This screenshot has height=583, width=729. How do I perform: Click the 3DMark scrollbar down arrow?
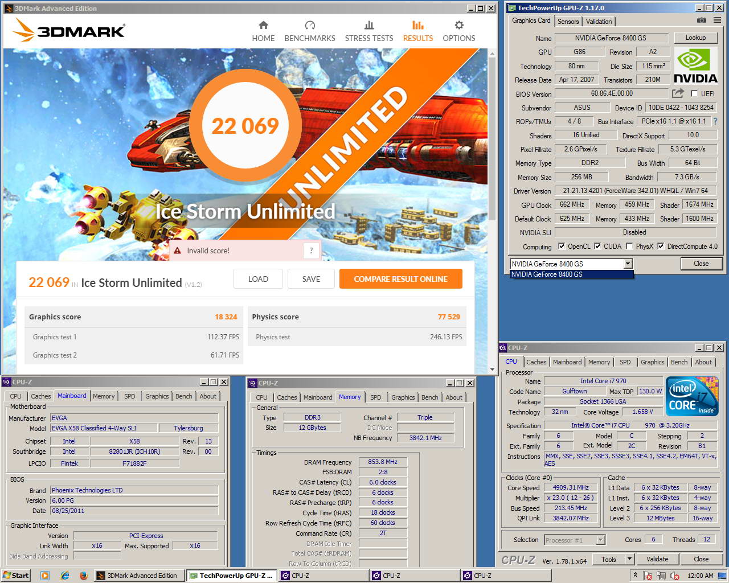(493, 369)
